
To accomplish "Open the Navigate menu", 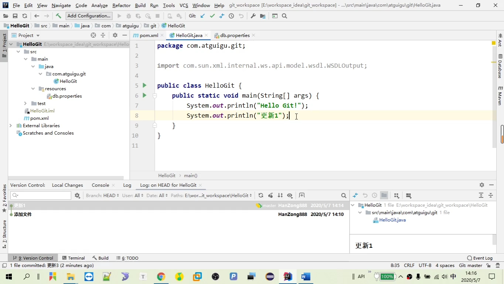I will point(61,6).
